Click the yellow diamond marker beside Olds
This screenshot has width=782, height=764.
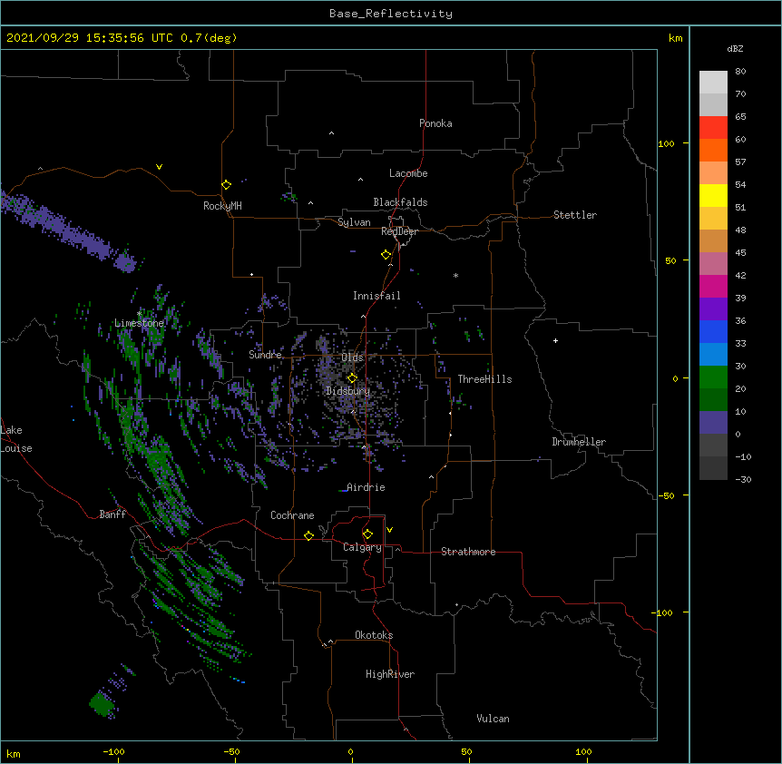(352, 377)
